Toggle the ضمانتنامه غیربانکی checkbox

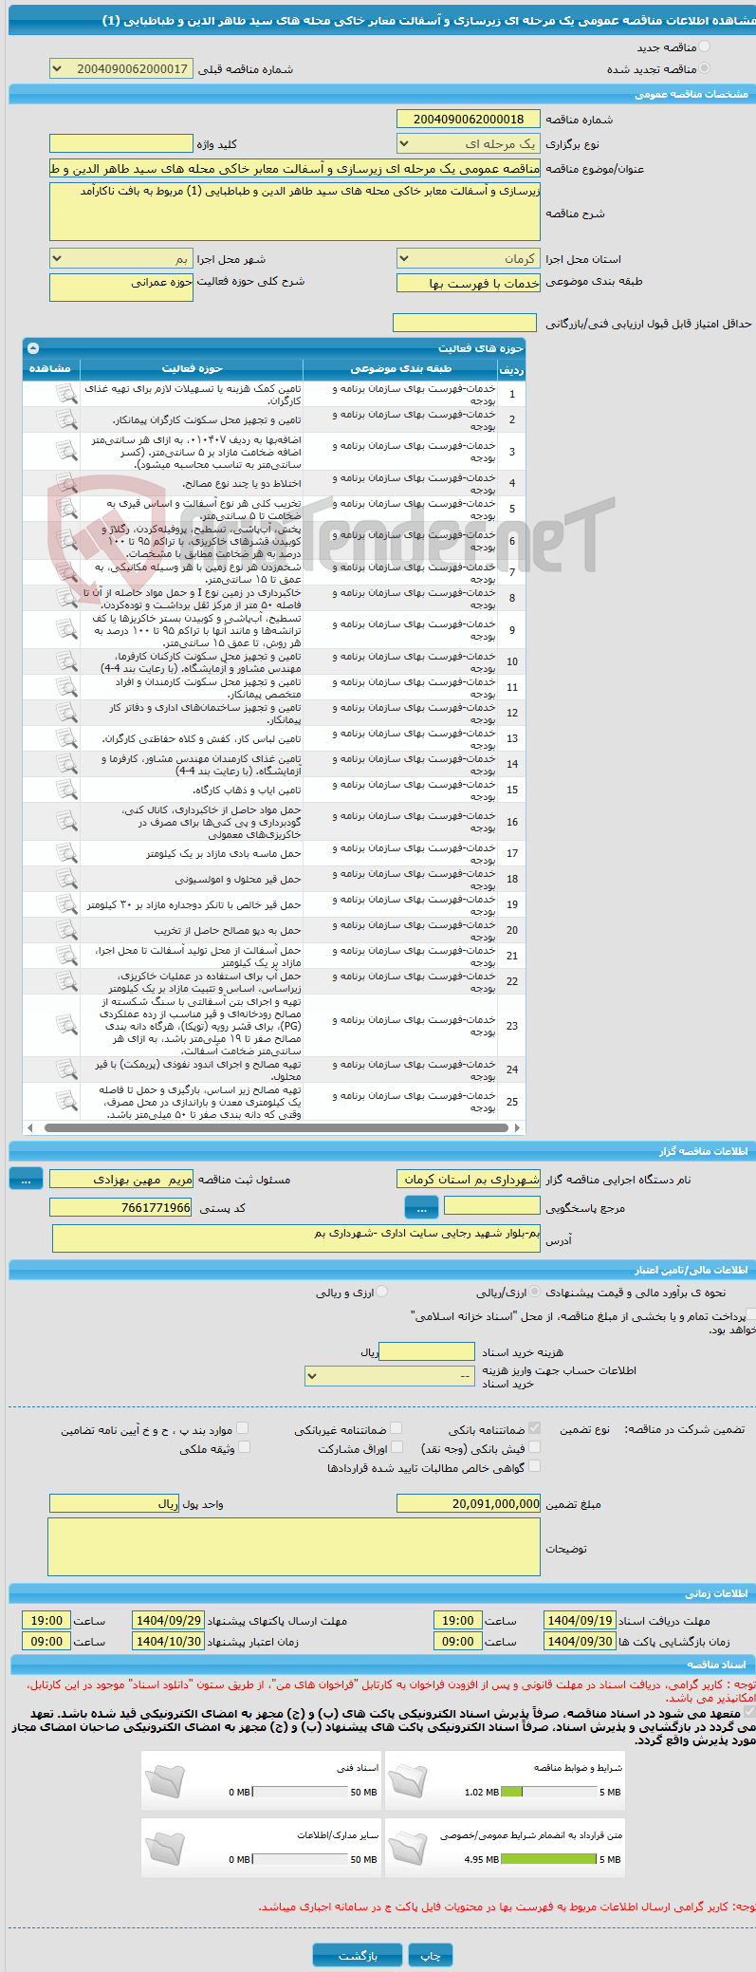click(x=396, y=1428)
